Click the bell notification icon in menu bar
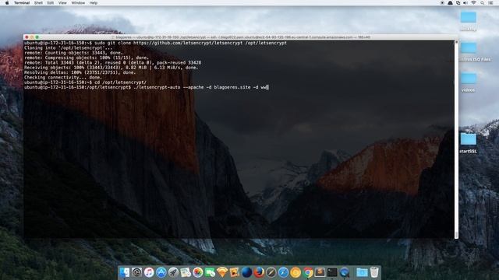 tap(450, 3)
